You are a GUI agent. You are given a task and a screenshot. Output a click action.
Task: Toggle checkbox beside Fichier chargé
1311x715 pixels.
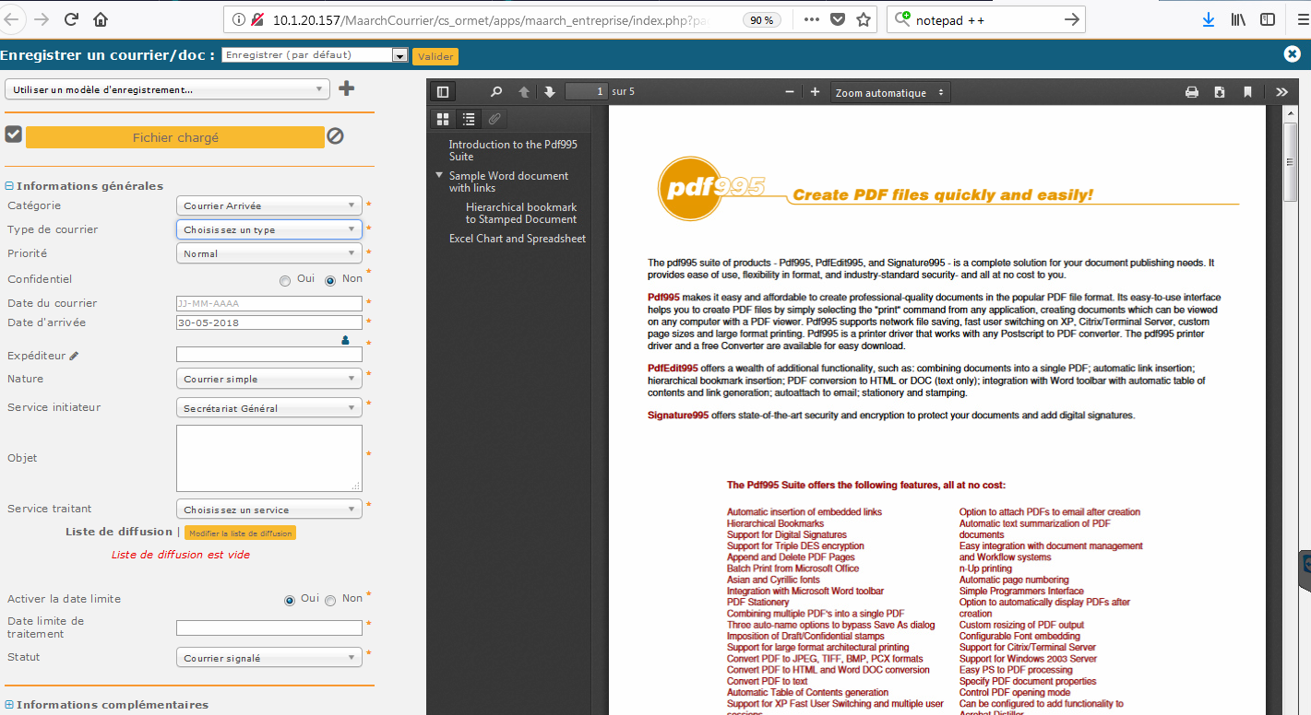(13, 135)
